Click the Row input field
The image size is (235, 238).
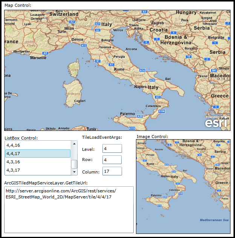[x=112, y=160]
